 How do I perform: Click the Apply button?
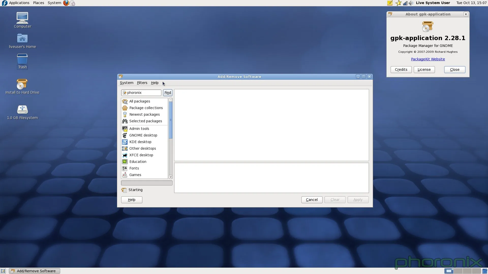358,200
